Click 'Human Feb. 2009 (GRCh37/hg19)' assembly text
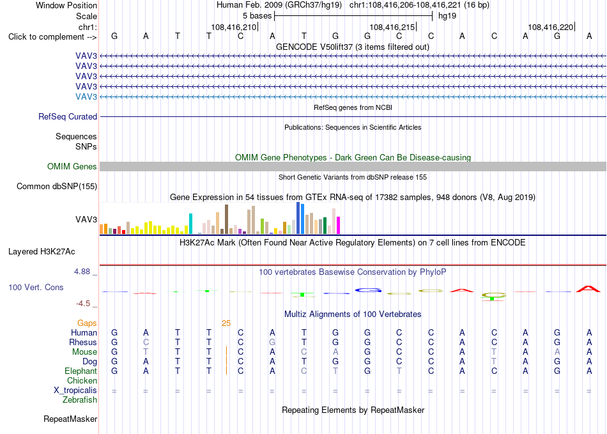The image size is (607, 434). [x=279, y=5]
